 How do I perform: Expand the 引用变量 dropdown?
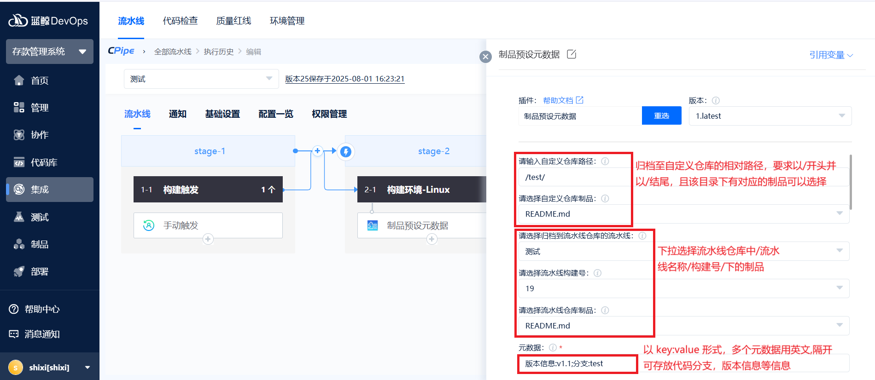pos(831,55)
